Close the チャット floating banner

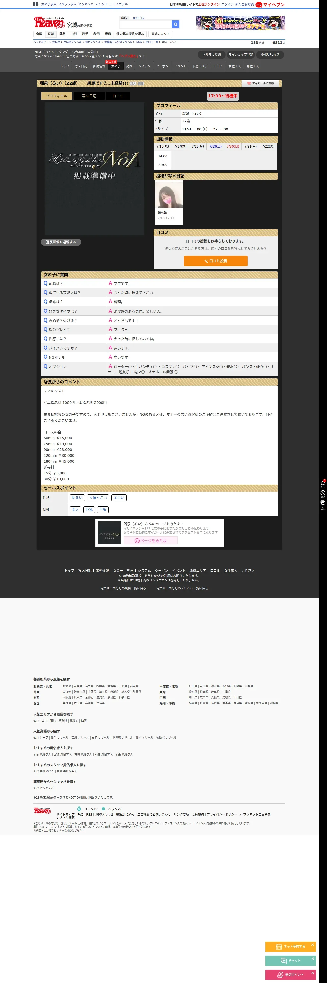[312, 959]
